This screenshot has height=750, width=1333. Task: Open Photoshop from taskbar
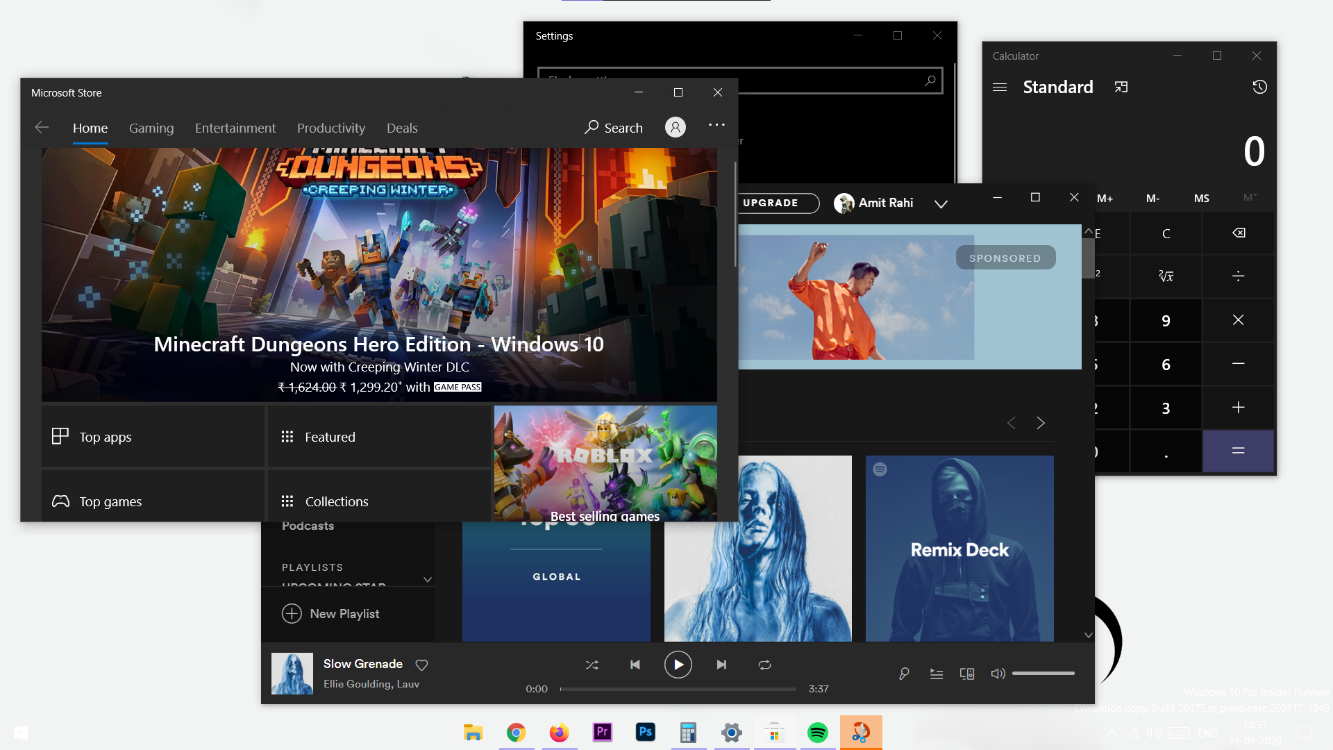[x=645, y=733]
